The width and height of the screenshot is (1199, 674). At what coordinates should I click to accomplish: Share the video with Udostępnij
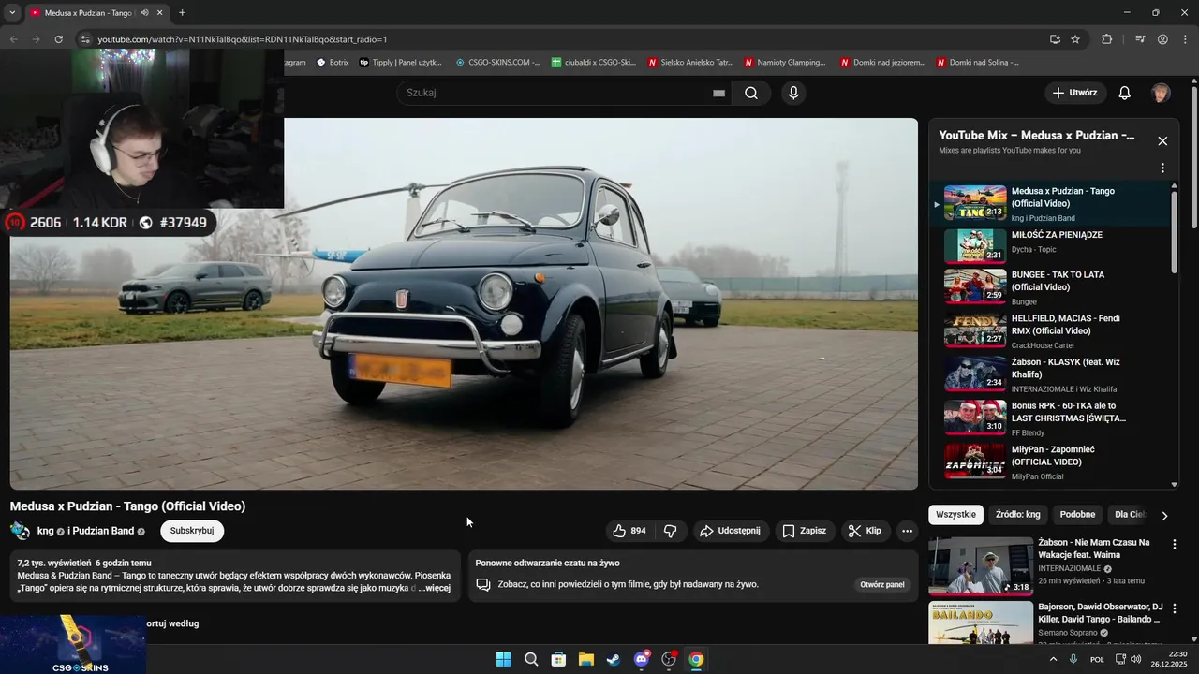731,531
